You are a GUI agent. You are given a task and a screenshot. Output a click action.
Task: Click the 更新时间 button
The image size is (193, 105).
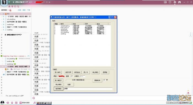97,80
